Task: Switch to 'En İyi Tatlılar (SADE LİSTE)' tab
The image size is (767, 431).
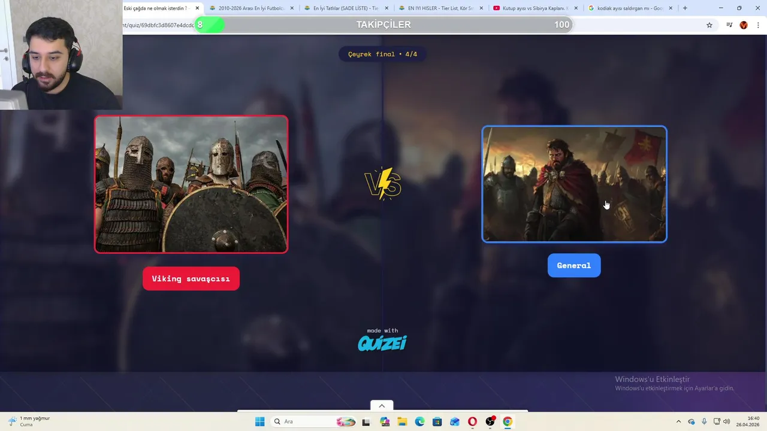Action: [346, 8]
